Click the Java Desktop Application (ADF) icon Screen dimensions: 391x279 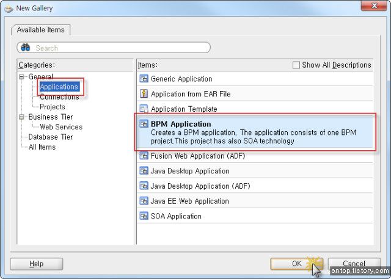click(144, 186)
